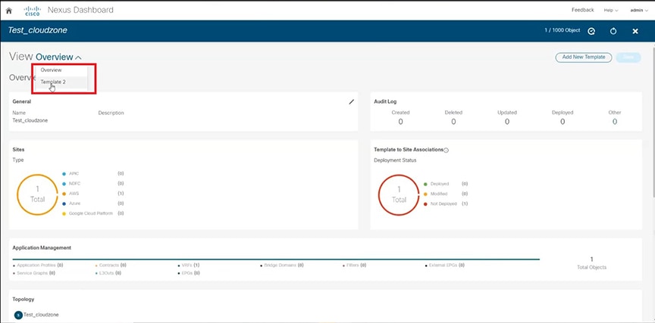Screen dimensions: 655x323
Task: Click Bridge Domains in Application Management
Action: point(281,265)
